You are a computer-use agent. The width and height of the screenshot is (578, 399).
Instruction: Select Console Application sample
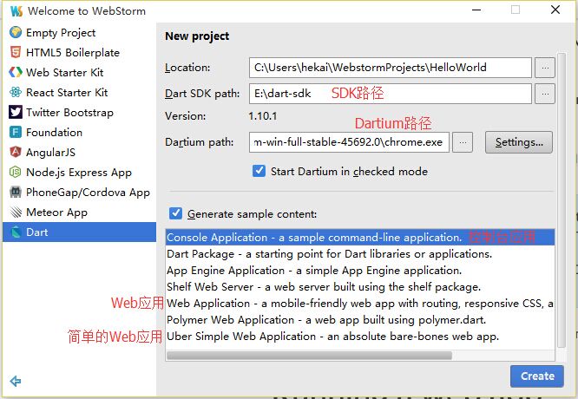pyautogui.click(x=360, y=238)
